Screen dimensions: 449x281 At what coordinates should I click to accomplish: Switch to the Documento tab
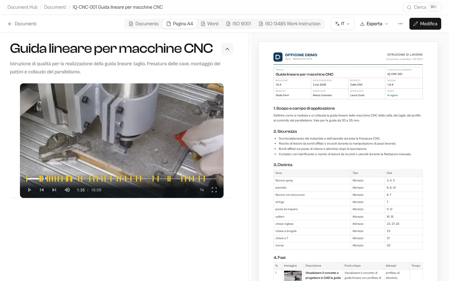coord(144,24)
